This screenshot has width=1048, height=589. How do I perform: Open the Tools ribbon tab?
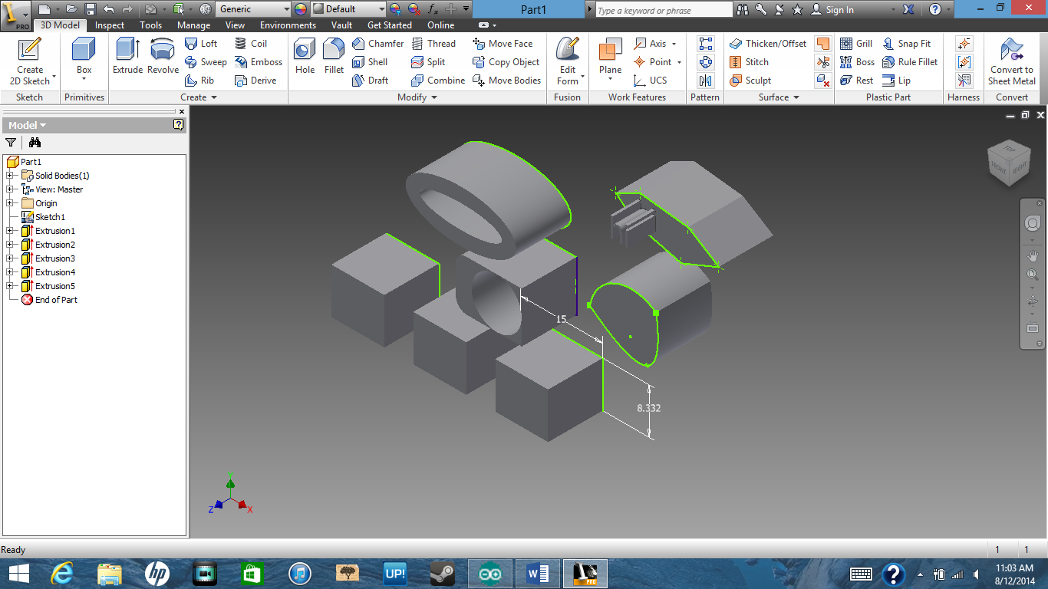pos(150,25)
